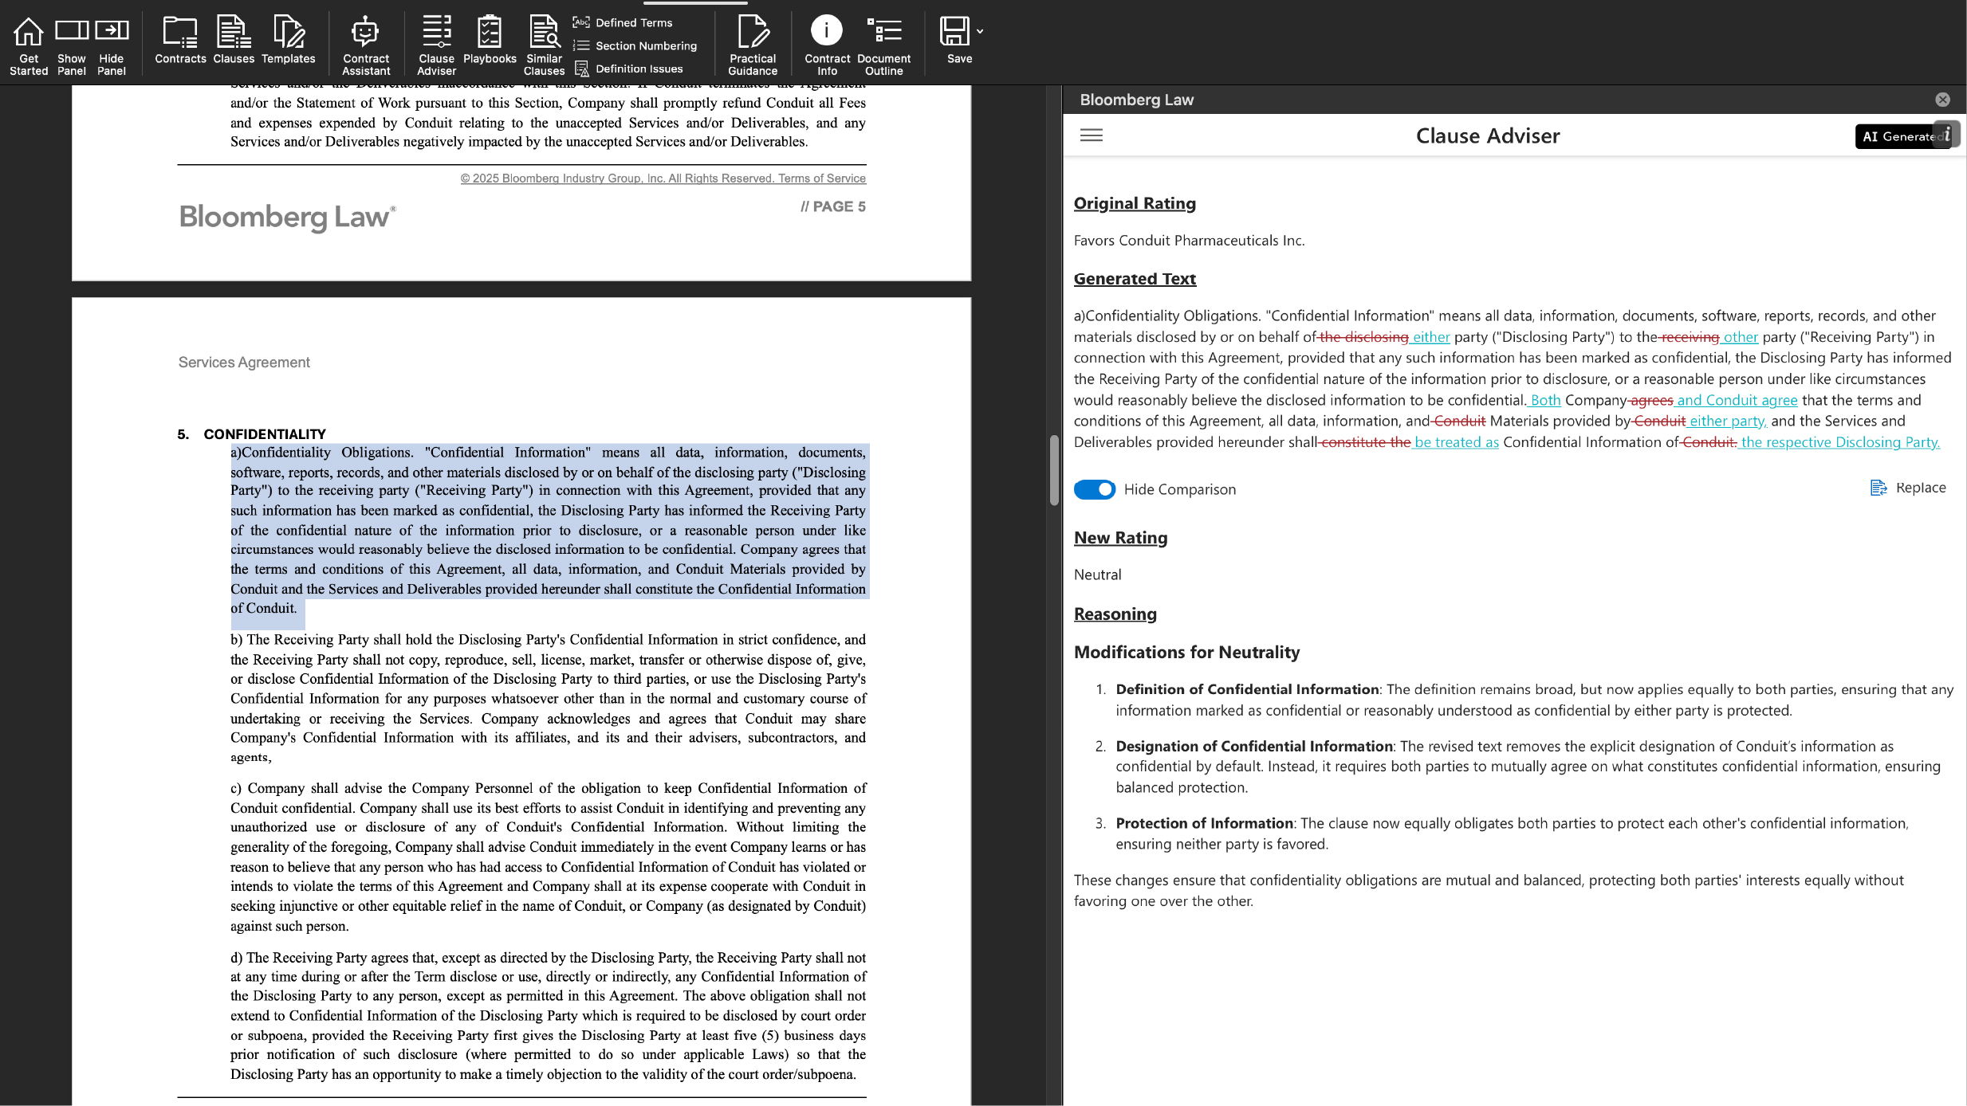
Task: Click Definition Issues in the toolbar
Action: (x=628, y=69)
